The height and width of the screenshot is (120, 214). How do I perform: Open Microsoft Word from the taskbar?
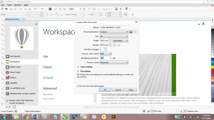(36, 117)
